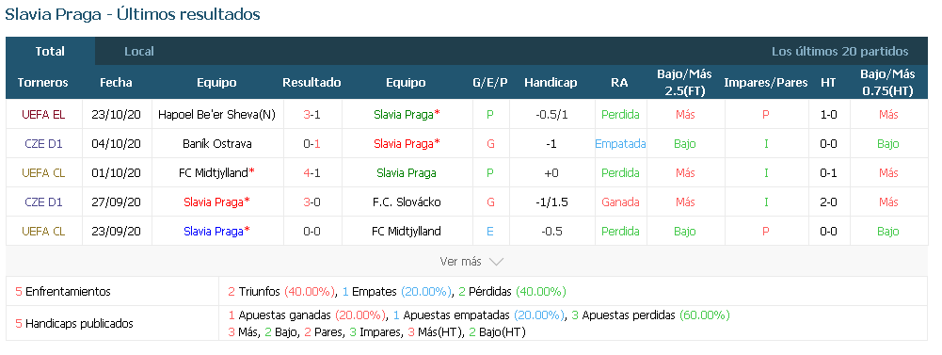Click the Los últimos 20 partidos label
The height and width of the screenshot is (355, 942).
click(839, 52)
